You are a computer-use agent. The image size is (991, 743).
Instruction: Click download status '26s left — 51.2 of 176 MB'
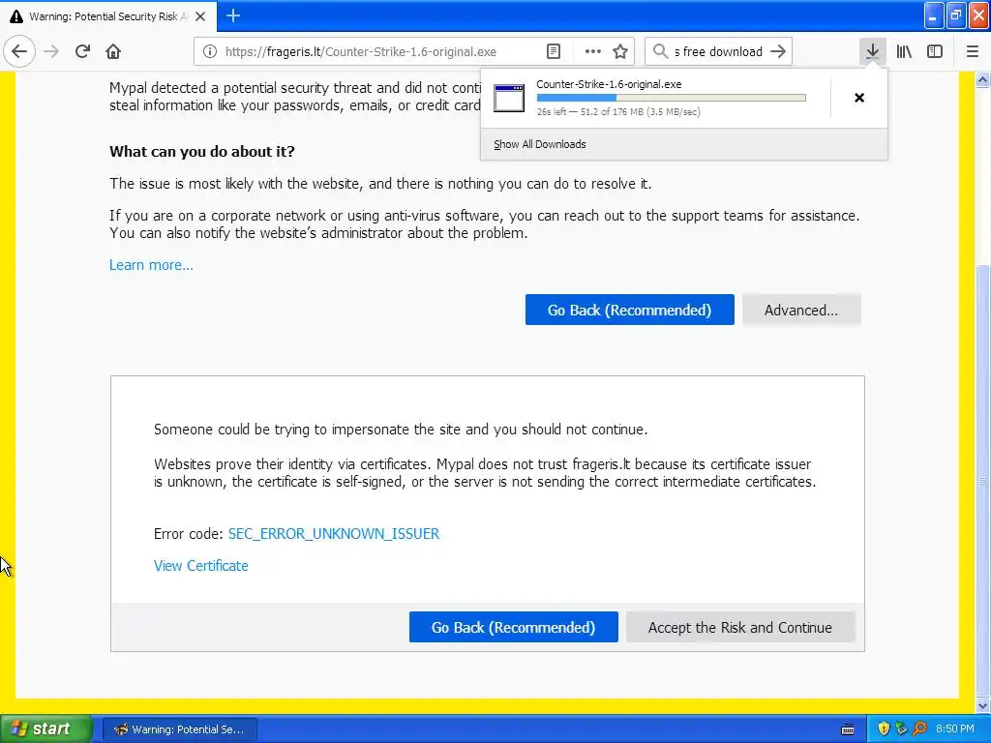tap(618, 112)
